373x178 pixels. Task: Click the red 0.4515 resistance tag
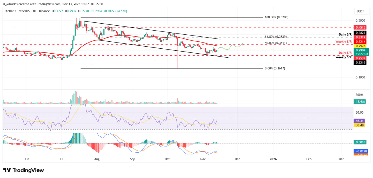pyautogui.click(x=360, y=27)
